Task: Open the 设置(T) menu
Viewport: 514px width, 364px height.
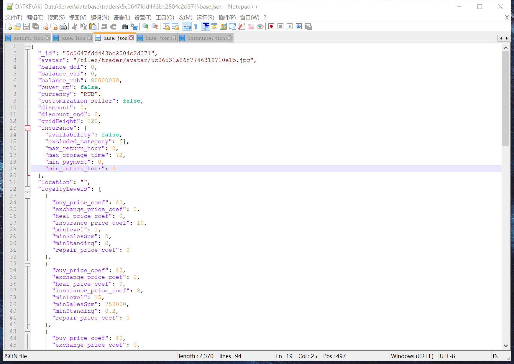Action: (x=143, y=18)
